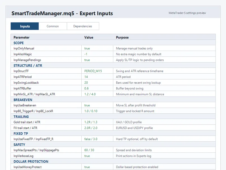Select the InpATRPeriod parameter

point(23,77)
